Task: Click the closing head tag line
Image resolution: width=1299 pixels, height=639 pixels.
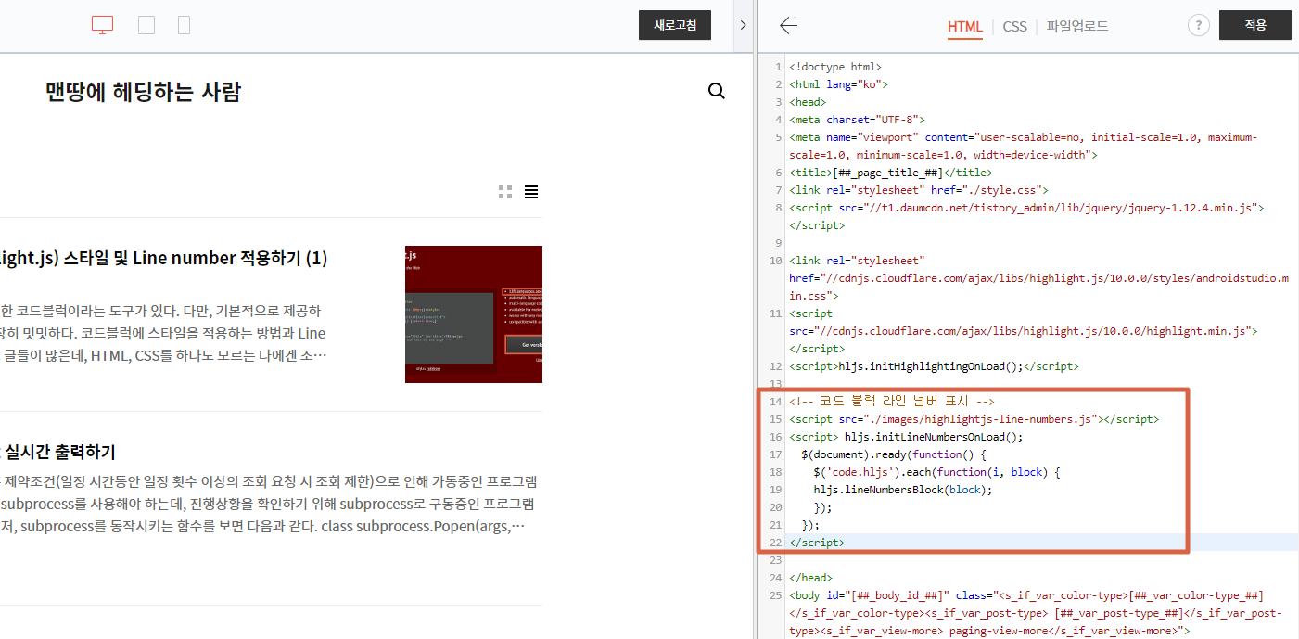Action: pos(810,578)
